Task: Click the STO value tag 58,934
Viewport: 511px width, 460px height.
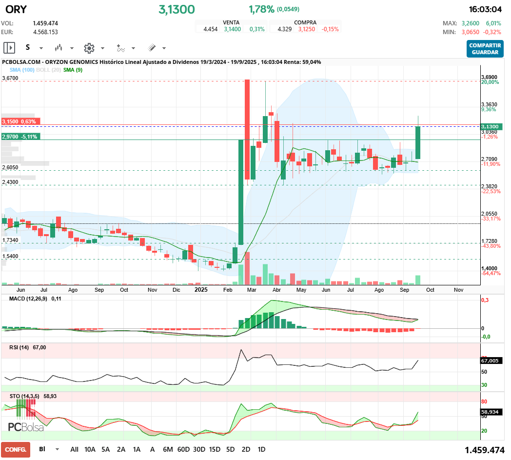Action: point(492,412)
